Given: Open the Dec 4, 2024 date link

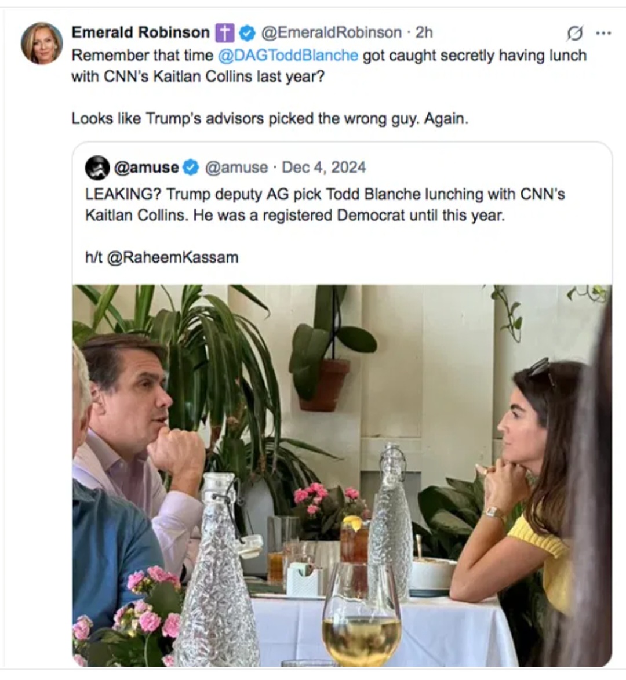Looking at the screenshot, I should pyautogui.click(x=323, y=168).
